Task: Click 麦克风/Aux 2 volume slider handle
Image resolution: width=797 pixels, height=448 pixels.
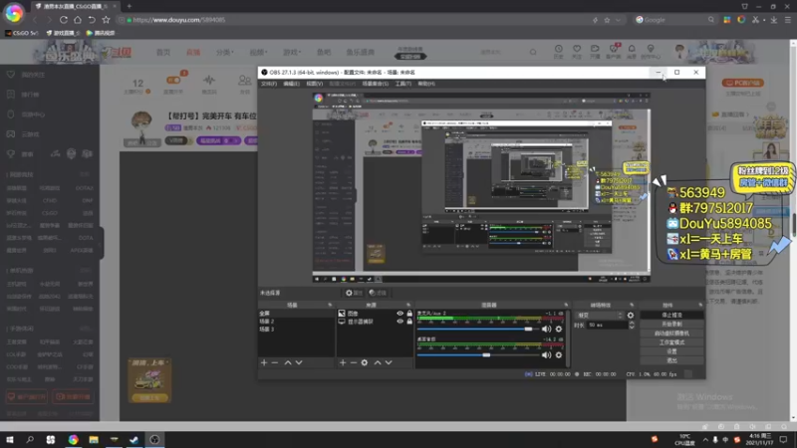Action: coord(529,330)
